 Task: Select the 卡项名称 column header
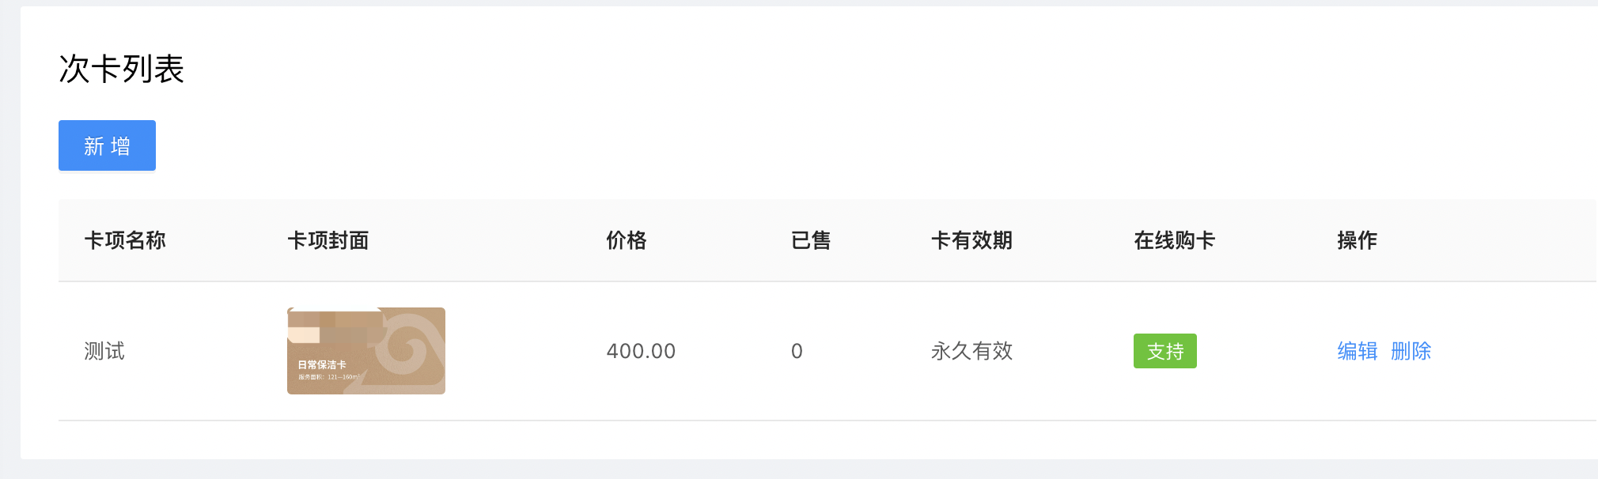click(x=125, y=240)
